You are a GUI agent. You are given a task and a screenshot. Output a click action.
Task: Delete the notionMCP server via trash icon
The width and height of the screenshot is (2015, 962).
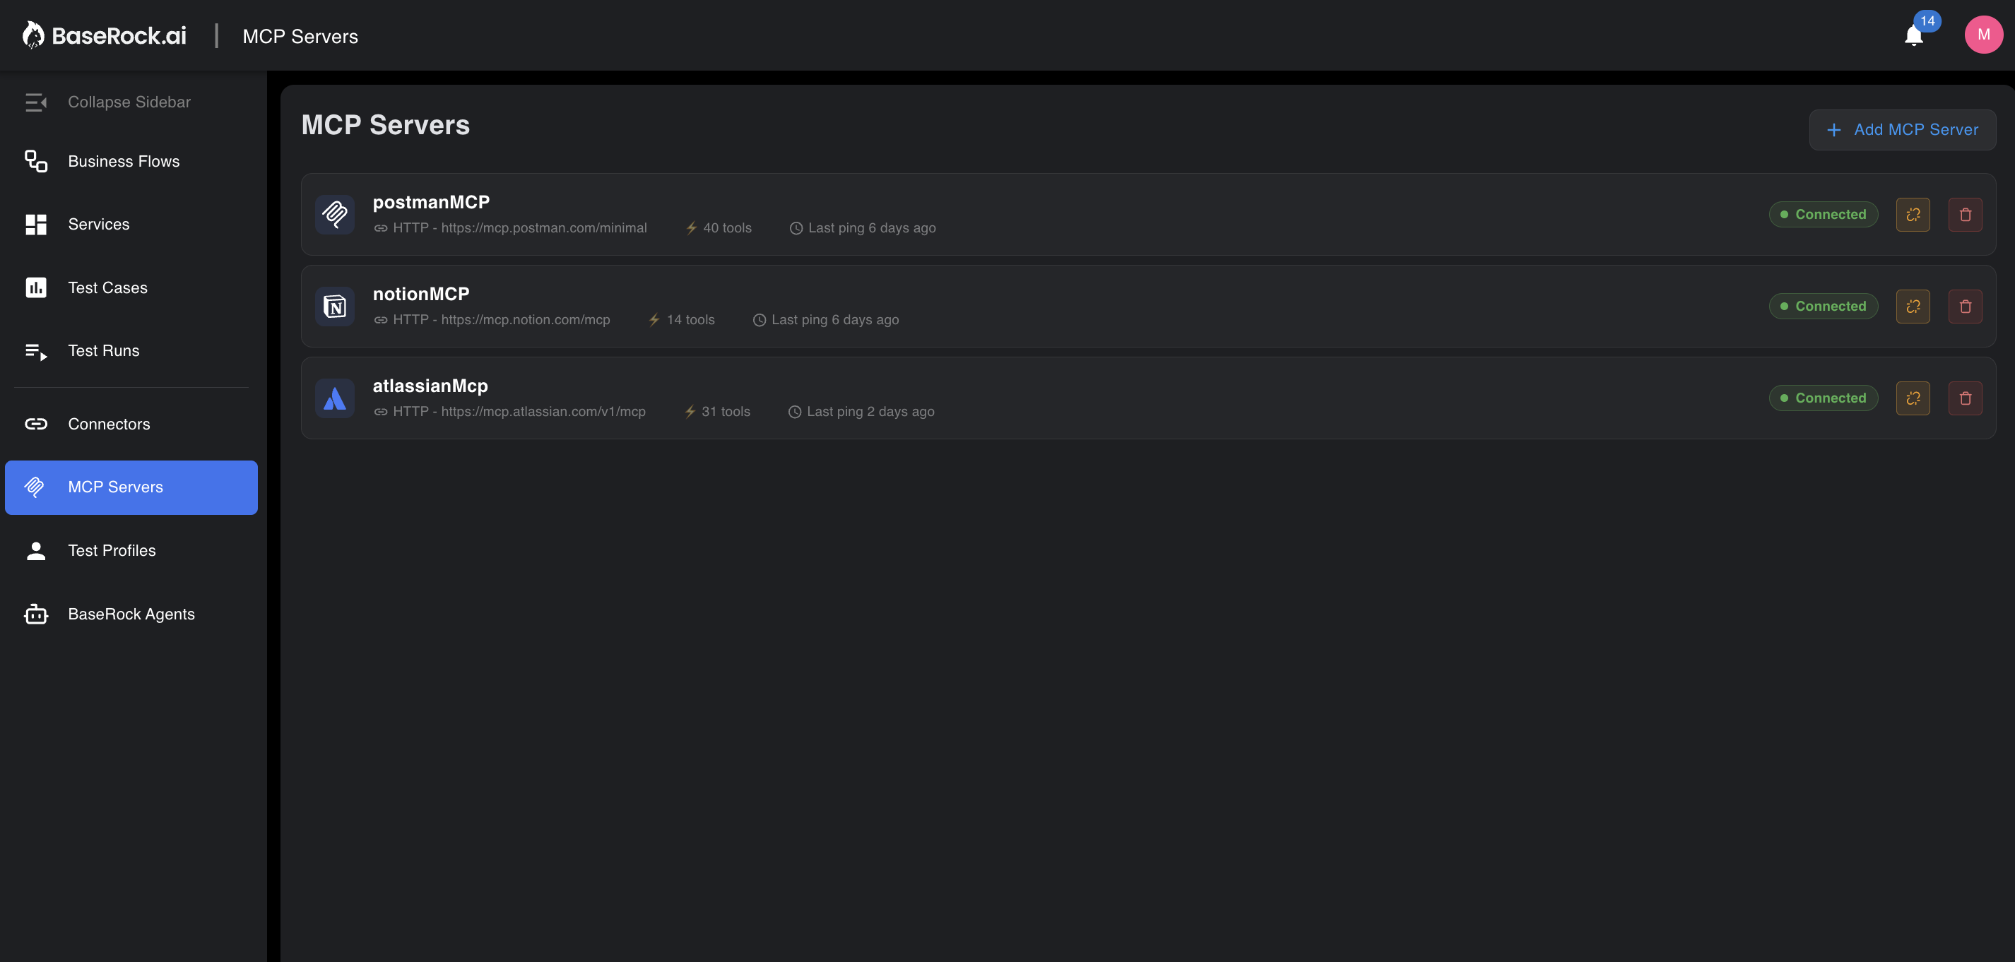(1966, 306)
